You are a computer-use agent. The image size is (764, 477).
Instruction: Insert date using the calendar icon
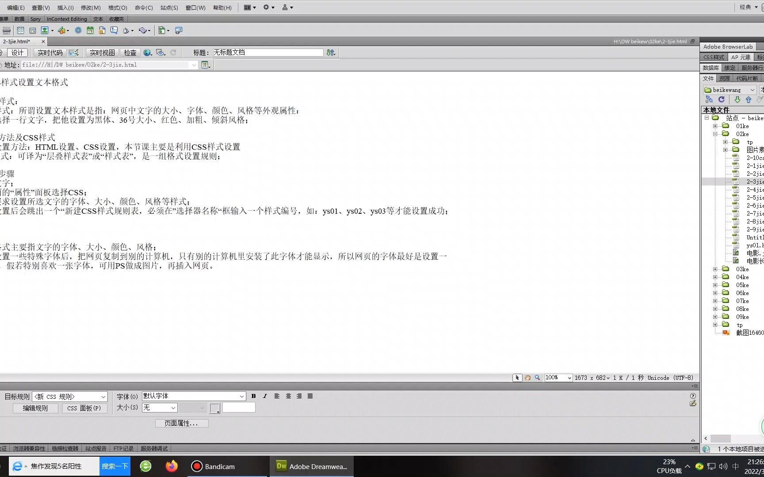click(90, 30)
